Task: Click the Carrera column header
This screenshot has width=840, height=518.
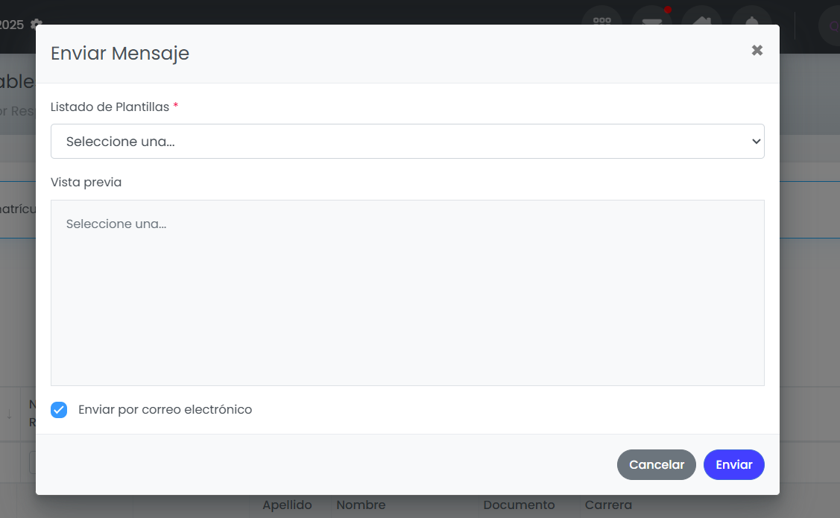Action: coord(608,505)
